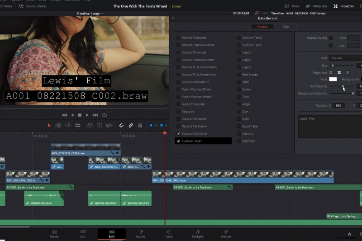Click the Lewis' Film custom text box
The image size is (362, 241).
[x=330, y=127]
